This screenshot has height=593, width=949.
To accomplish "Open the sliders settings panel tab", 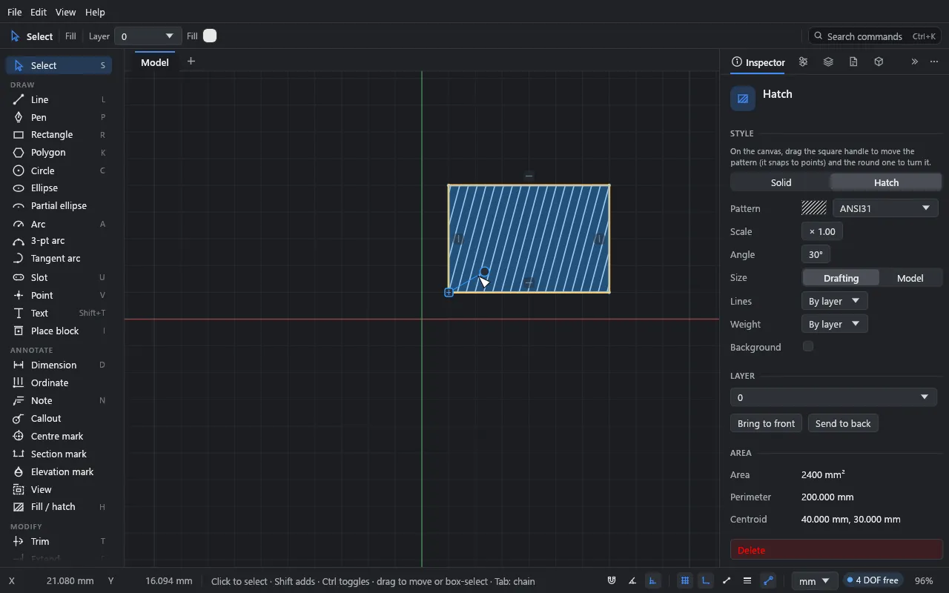I will tap(803, 62).
